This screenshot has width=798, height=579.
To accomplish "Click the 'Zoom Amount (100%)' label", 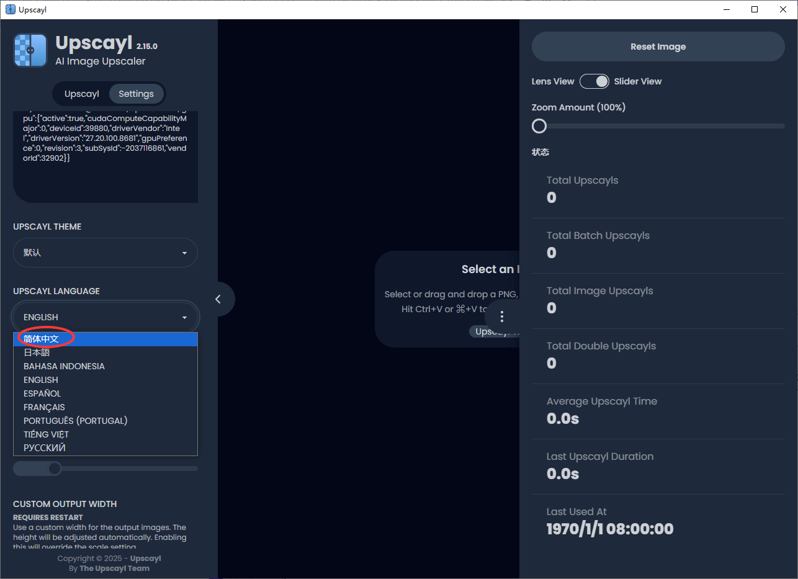I will (578, 107).
